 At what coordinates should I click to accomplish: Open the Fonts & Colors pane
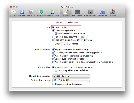pos(53,13)
